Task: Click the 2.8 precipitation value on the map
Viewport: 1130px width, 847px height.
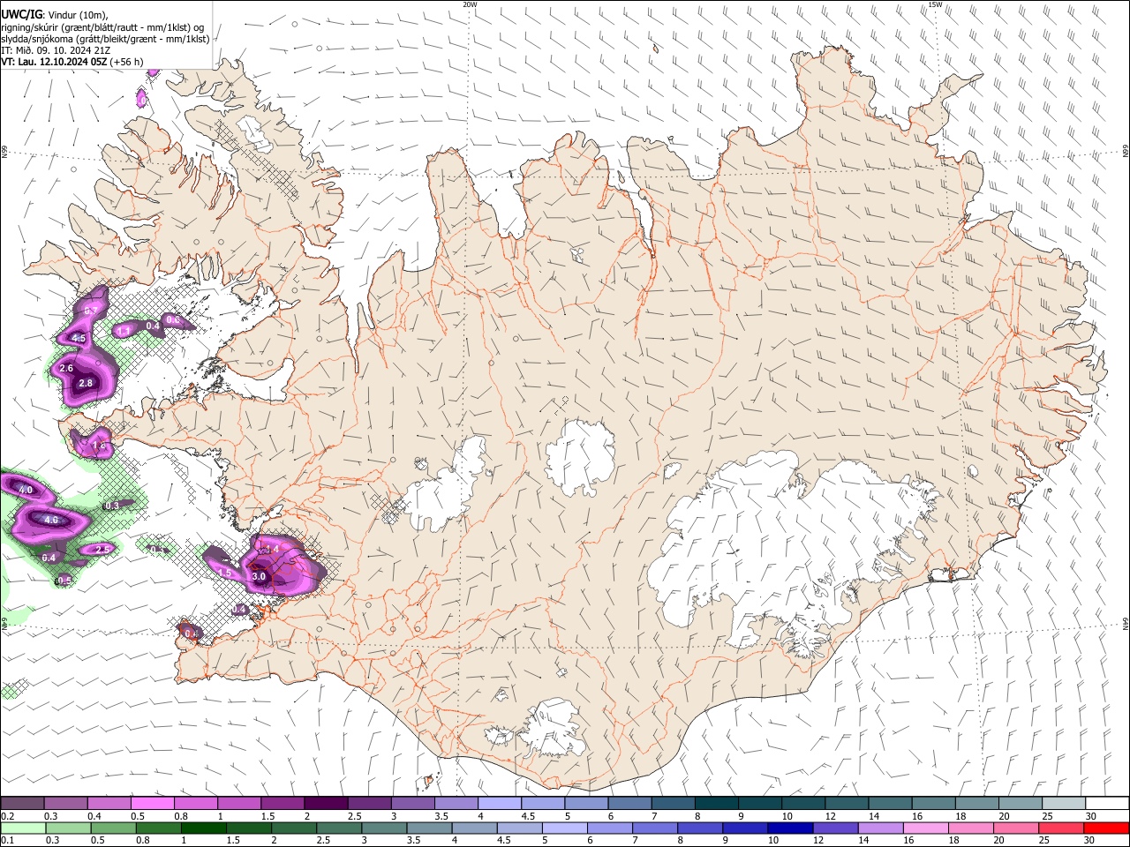Action: click(86, 383)
